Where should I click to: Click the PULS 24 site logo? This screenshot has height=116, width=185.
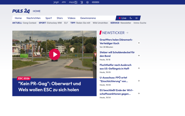21,11
